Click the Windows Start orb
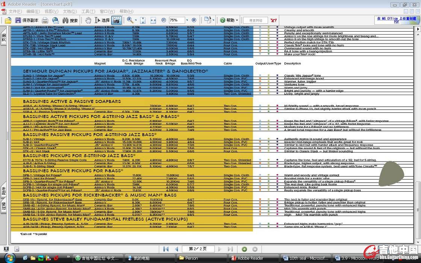The height and width of the screenshot is (263, 421). 10,258
